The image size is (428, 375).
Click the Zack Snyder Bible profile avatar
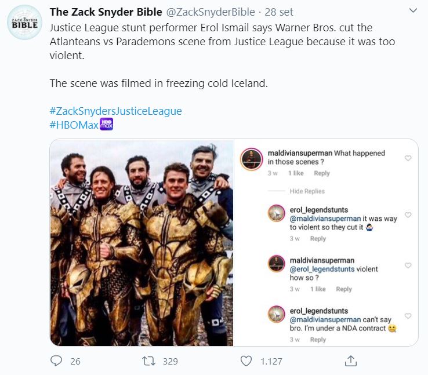[x=24, y=23]
